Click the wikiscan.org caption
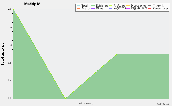The width and height of the screenshot is (172, 106). click(x=86, y=103)
